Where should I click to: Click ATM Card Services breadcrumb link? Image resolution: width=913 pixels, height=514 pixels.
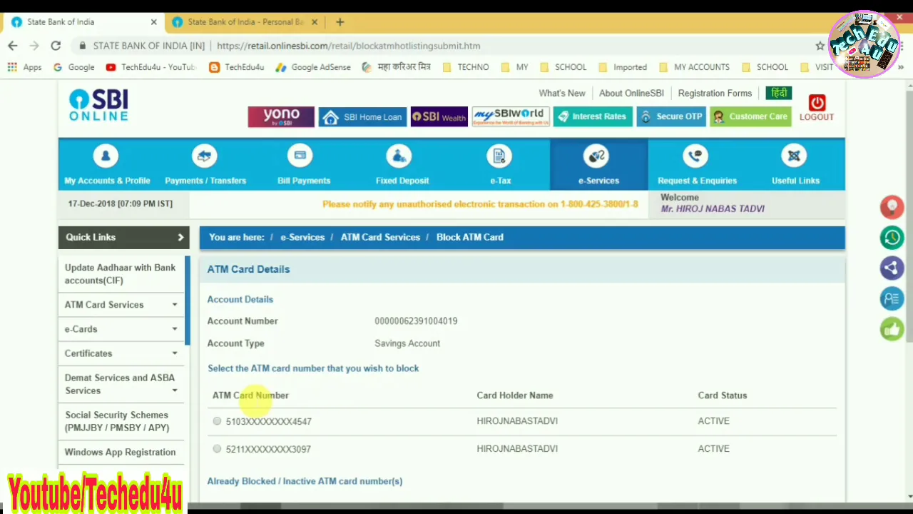(x=380, y=237)
